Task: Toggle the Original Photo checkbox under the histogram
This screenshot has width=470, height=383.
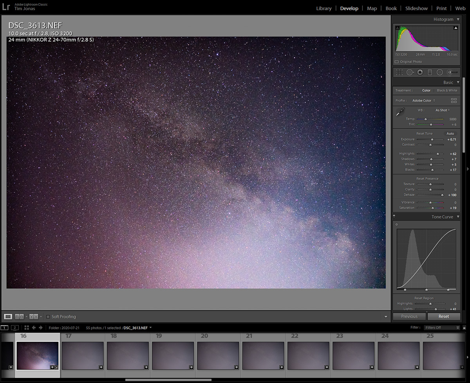Action: click(x=397, y=61)
